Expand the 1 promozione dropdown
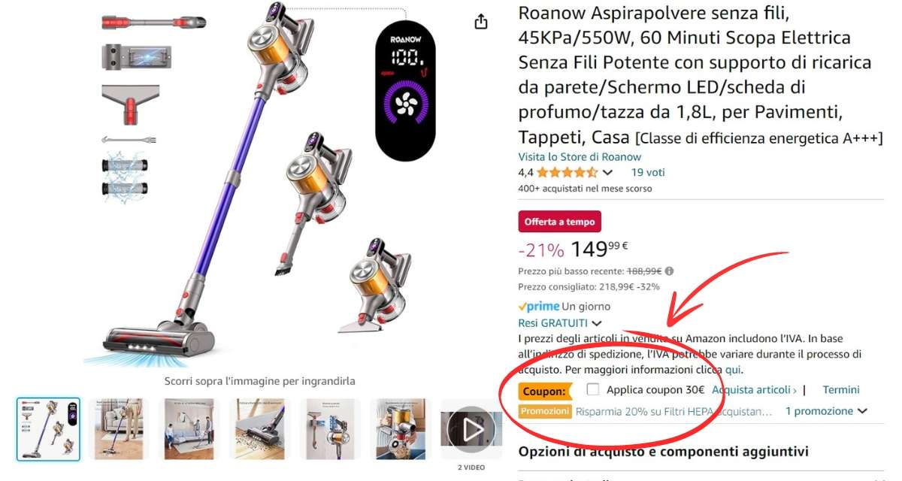The width and height of the screenshot is (902, 481). coord(826,411)
